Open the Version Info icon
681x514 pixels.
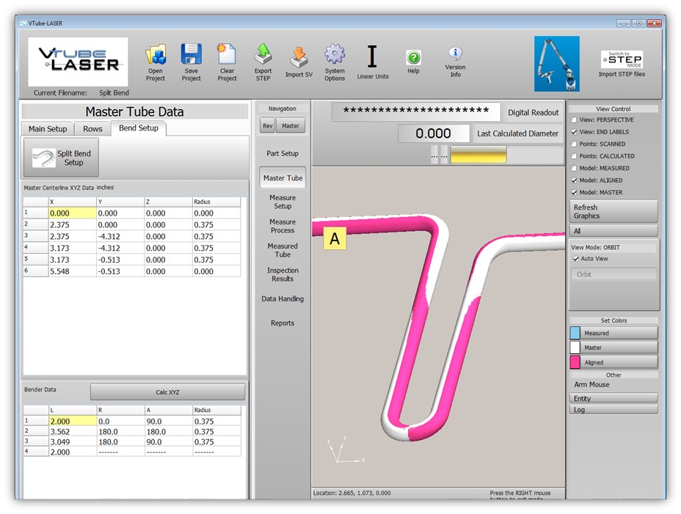(455, 54)
